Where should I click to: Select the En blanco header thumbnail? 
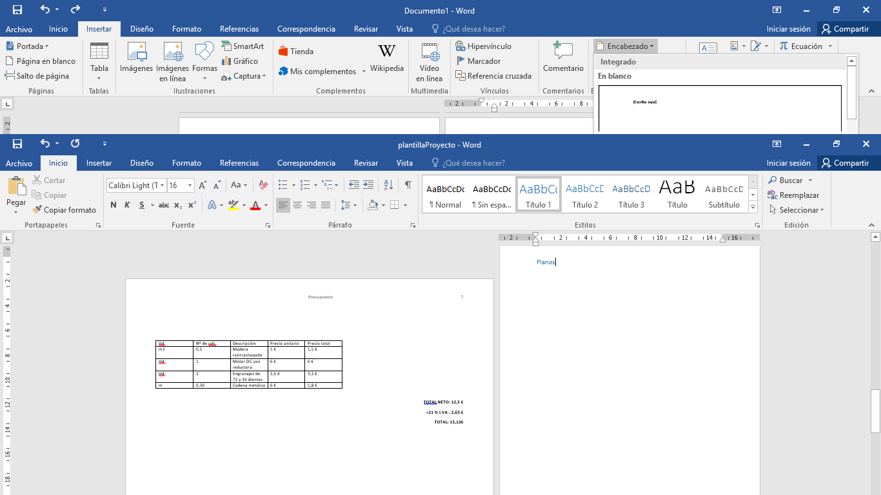(720, 108)
